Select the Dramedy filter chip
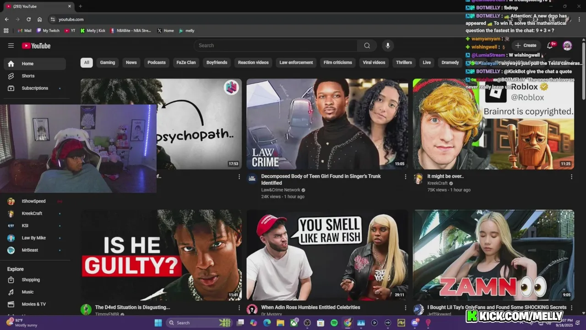 click(x=450, y=62)
